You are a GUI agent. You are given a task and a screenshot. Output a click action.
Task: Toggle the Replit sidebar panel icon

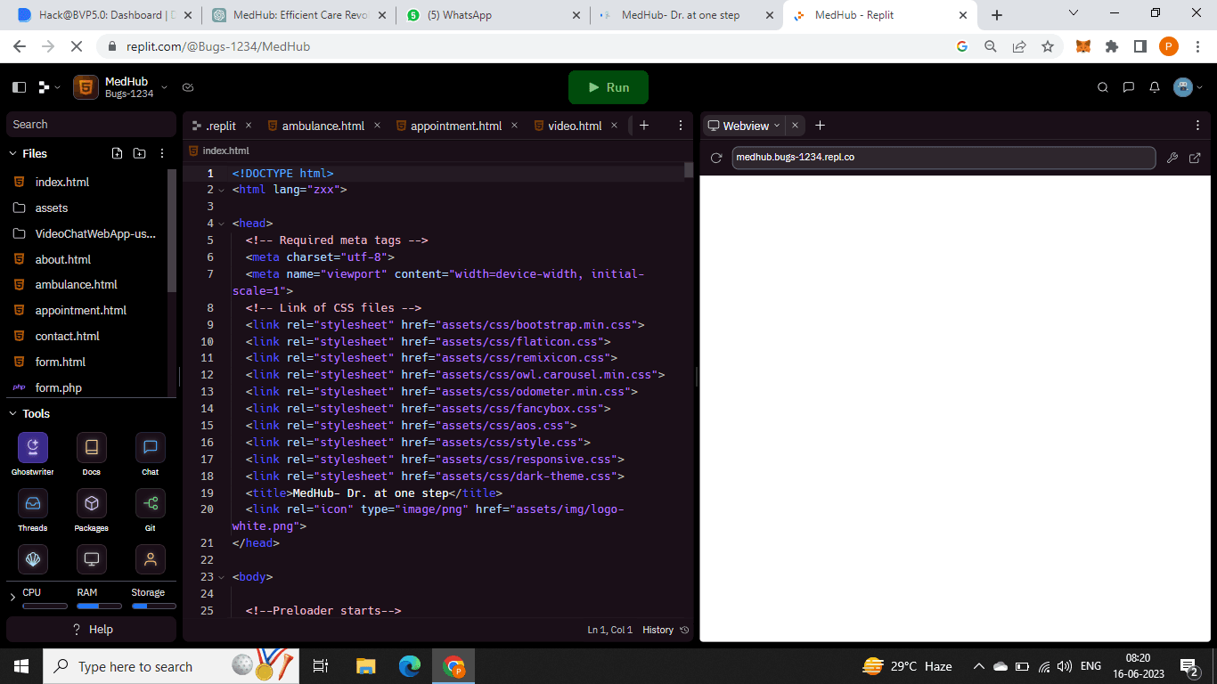pos(20,87)
